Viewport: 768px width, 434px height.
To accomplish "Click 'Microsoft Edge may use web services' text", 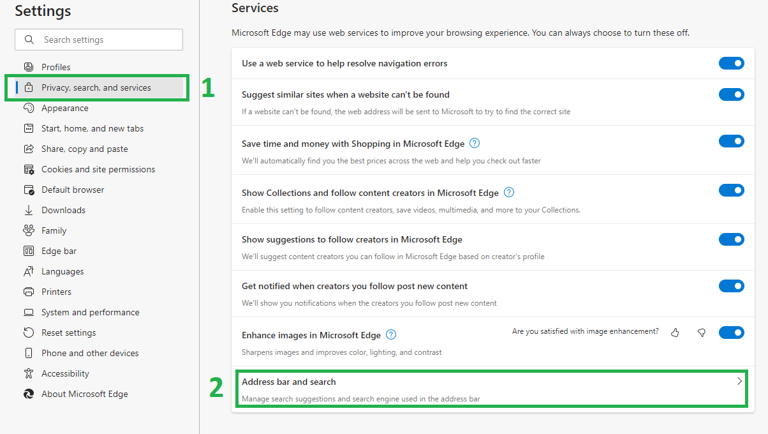I will coord(461,33).
